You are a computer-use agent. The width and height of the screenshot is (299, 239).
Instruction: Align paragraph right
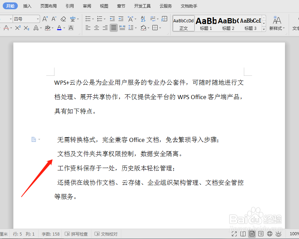pos(105,28)
